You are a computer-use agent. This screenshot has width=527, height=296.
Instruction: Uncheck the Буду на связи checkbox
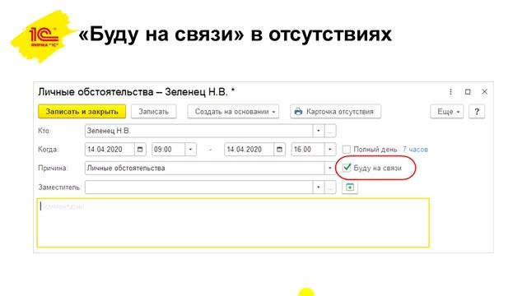tap(347, 168)
